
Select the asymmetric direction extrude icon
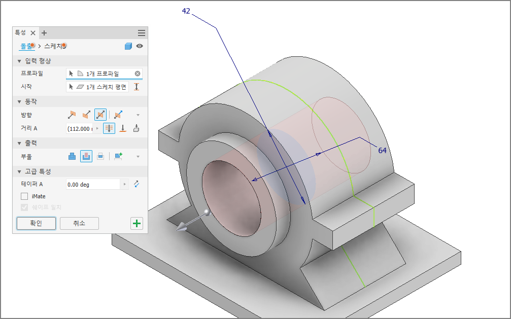pos(118,115)
